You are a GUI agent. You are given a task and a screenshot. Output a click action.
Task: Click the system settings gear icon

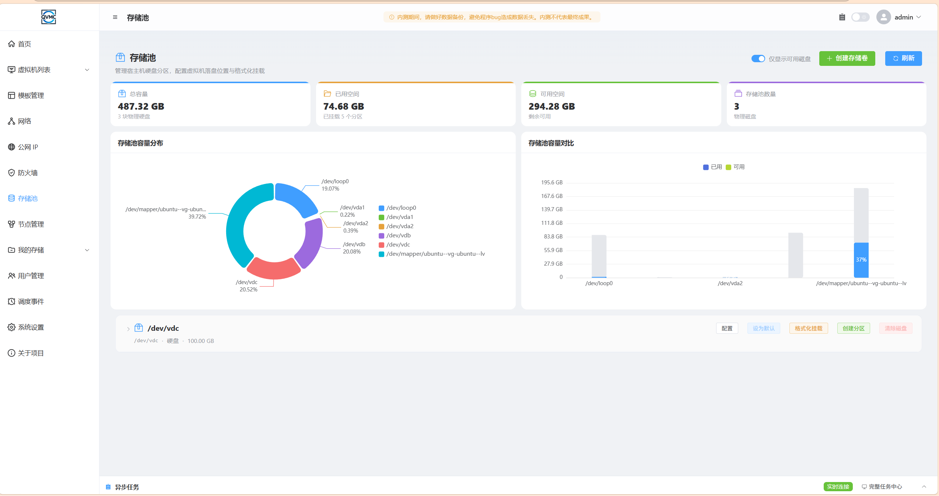pyautogui.click(x=11, y=327)
